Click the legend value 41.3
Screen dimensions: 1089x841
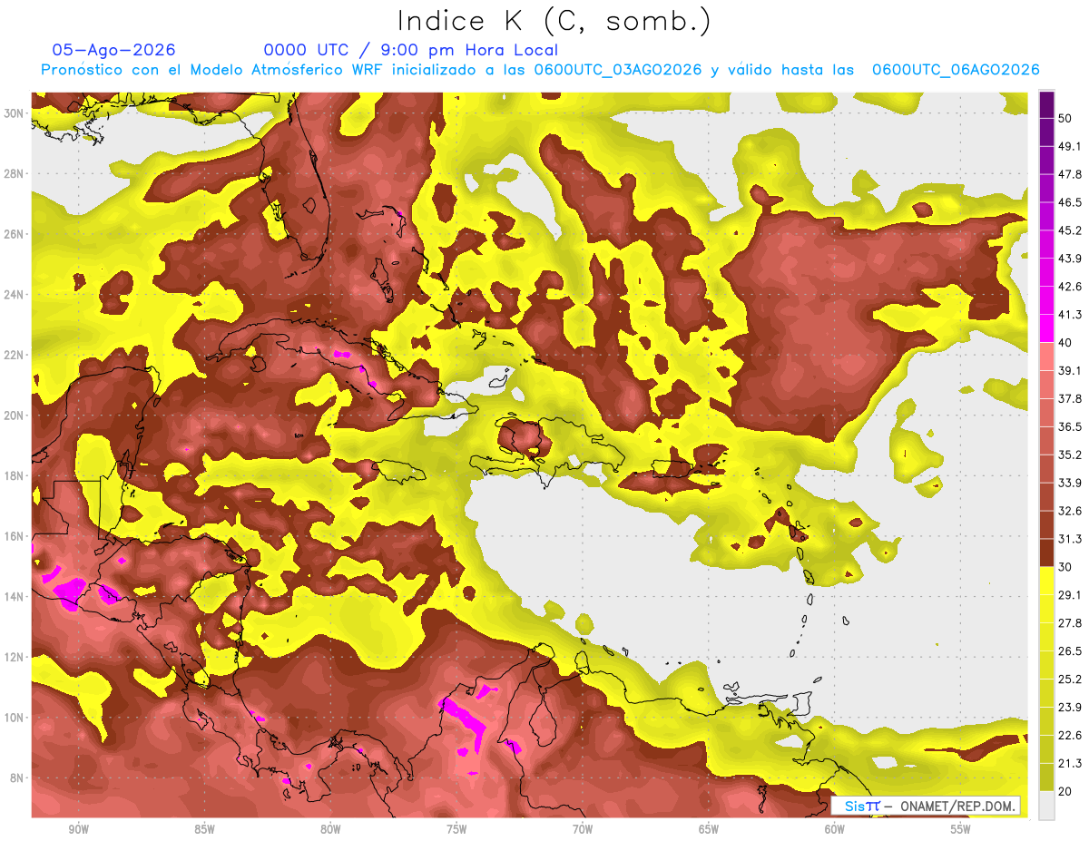point(1069,315)
